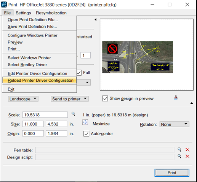Open the partially hidden dropdown below Full
Viewport: 197px width, 182px height.
click(x=84, y=82)
